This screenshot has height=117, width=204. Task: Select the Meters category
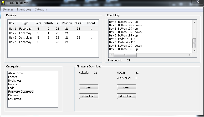pyautogui.click(x=13, y=84)
